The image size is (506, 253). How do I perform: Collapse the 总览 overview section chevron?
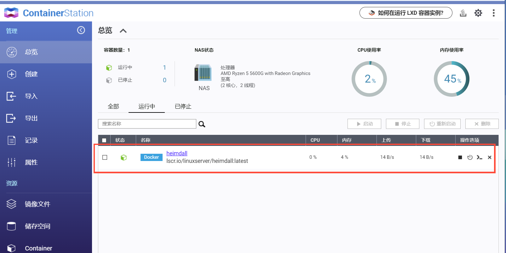123,31
